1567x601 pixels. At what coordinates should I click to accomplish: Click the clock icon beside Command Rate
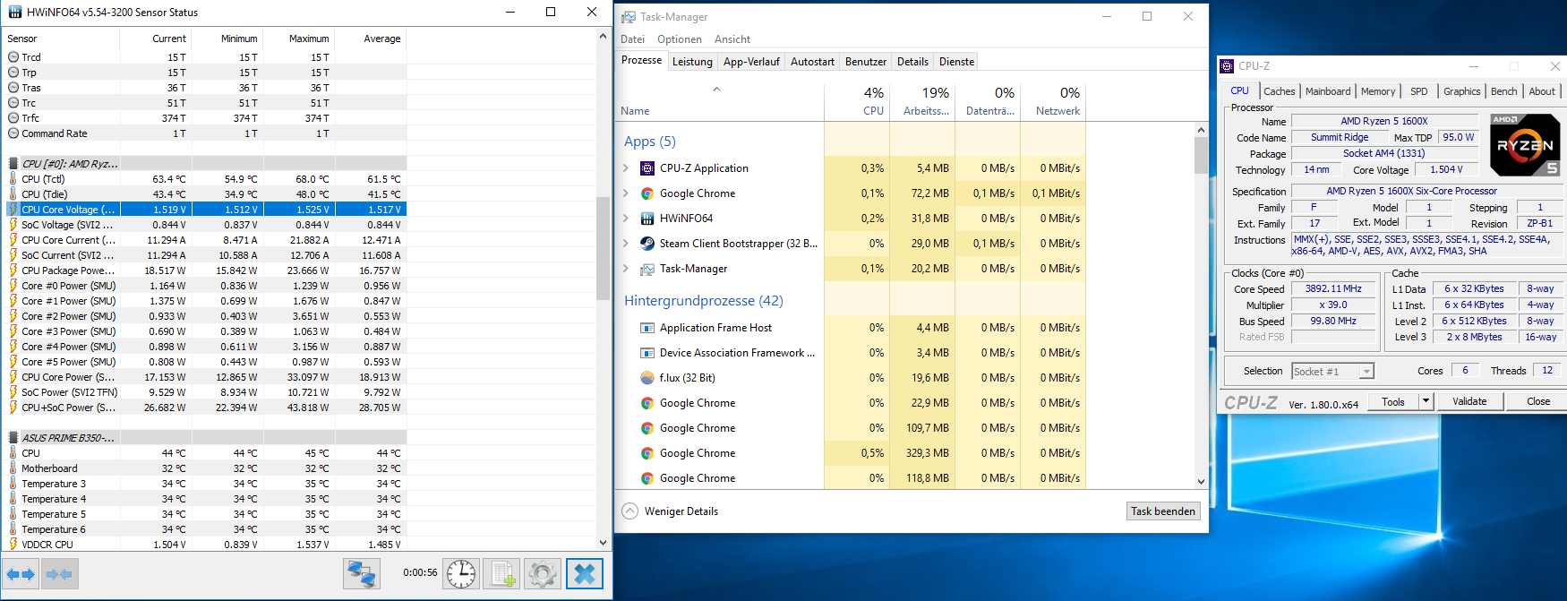13,133
